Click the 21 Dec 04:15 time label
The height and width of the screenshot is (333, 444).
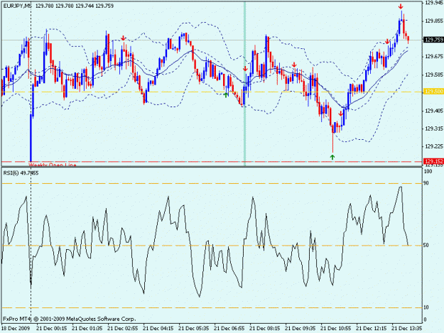pyautogui.click(x=158, y=328)
